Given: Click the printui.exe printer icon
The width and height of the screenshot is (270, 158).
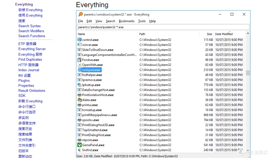Looking at the screenshot, I should coord(79,105).
